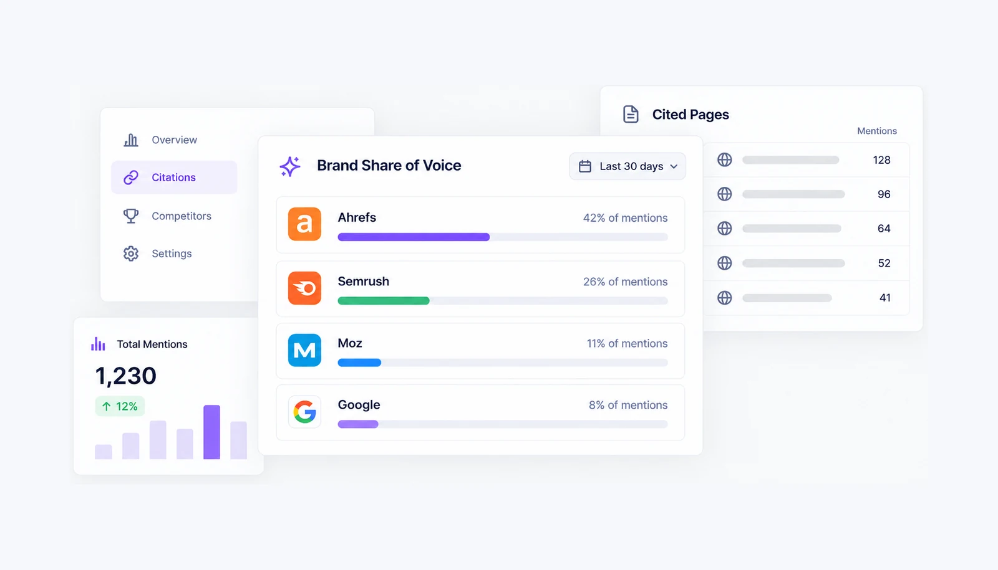Click the globe icon in the 41 mentions row
This screenshot has width=998, height=570.
coord(725,298)
